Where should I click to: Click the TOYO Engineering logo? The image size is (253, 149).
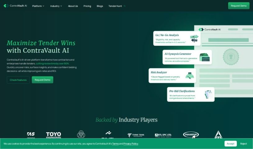click(x=53, y=135)
